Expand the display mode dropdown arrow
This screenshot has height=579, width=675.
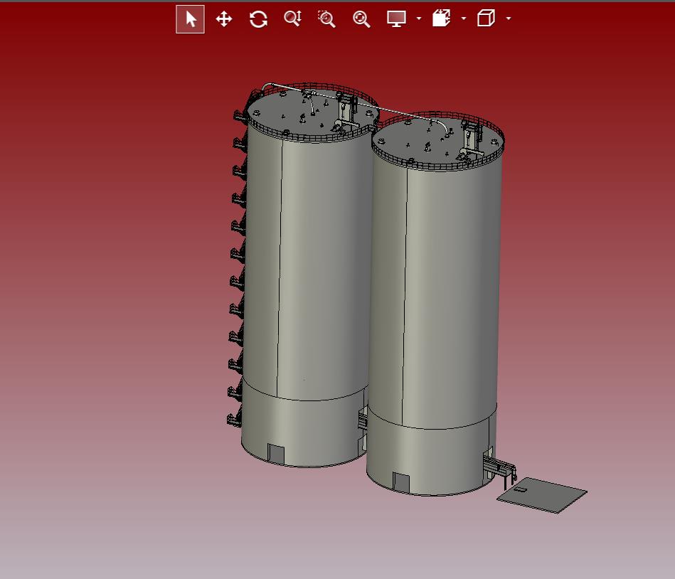pos(419,19)
